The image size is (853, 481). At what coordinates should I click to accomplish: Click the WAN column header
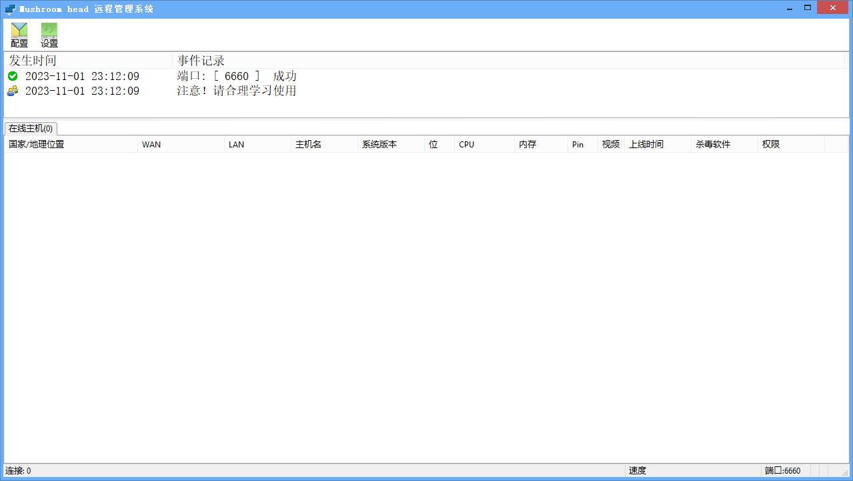pyautogui.click(x=151, y=144)
